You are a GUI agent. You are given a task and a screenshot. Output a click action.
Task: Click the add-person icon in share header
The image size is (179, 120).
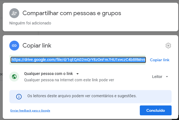pos(14,13)
